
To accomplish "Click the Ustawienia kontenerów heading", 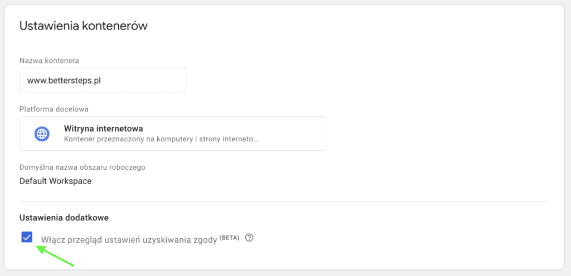I will pos(84,26).
